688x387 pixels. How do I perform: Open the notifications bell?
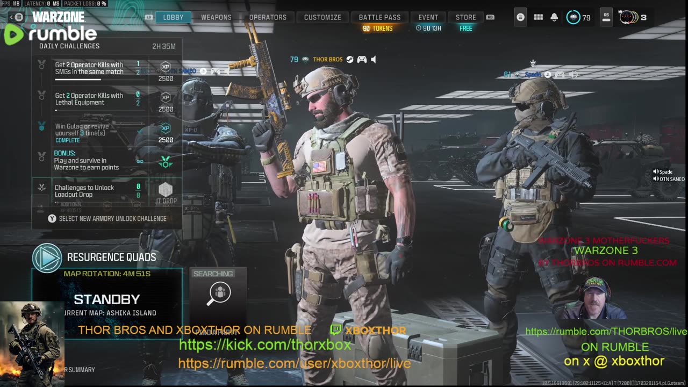pyautogui.click(x=554, y=17)
